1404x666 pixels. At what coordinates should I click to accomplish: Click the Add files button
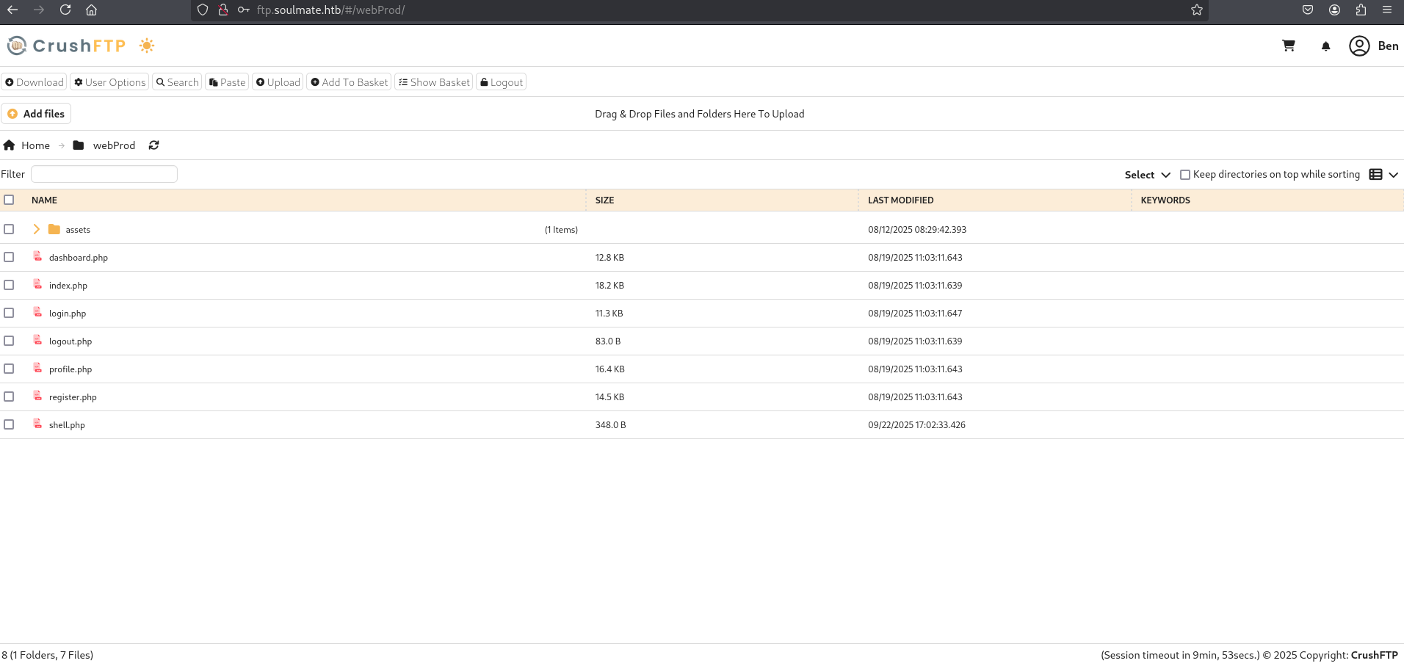click(x=36, y=114)
